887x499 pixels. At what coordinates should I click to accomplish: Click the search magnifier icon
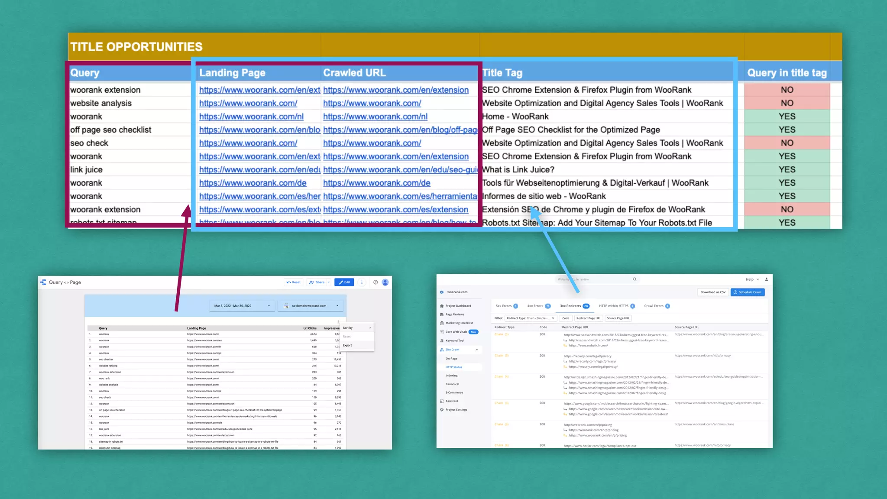click(634, 279)
